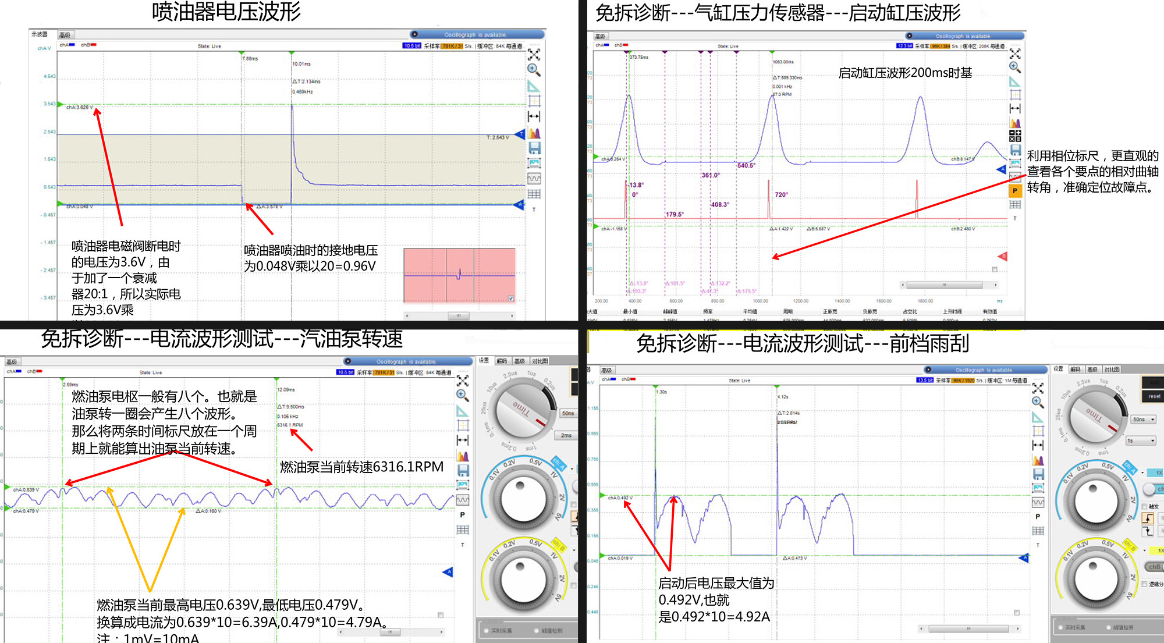This screenshot has width=1164, height=643.
Task: Open the 50ns dropdown in wiper panel
Action: [1144, 419]
